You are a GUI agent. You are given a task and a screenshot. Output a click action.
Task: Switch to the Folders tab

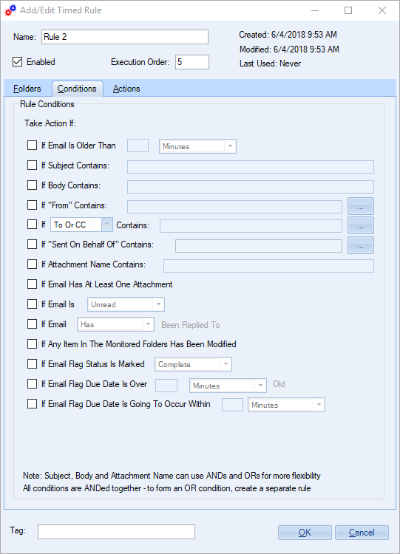pyautogui.click(x=27, y=89)
